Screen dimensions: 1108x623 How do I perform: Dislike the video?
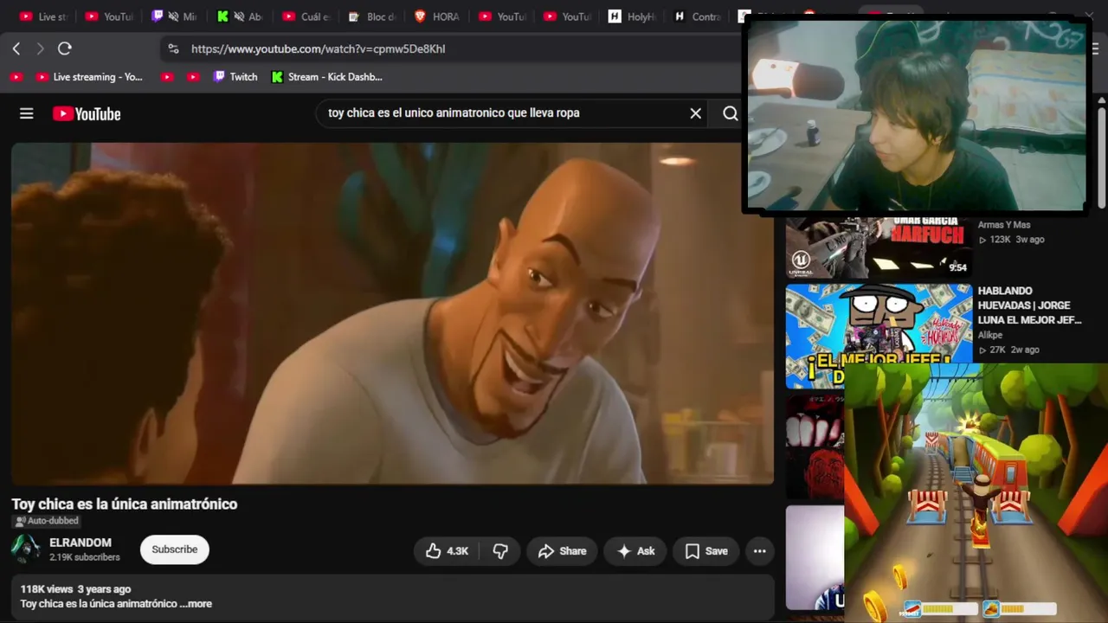(500, 551)
